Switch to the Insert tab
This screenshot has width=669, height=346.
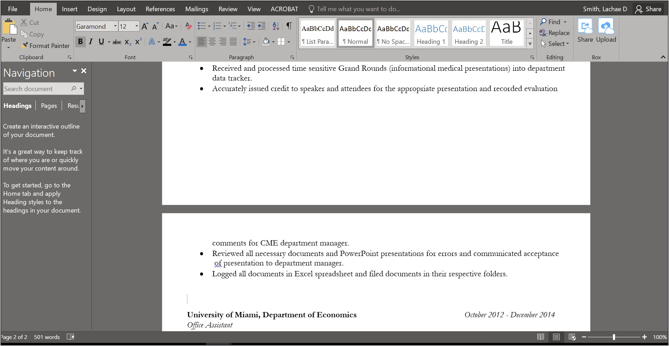point(69,9)
